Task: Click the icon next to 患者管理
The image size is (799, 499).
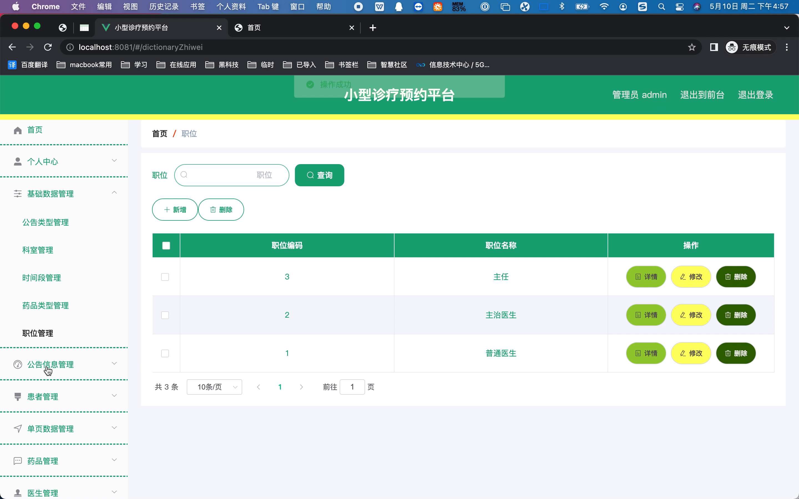Action: click(x=17, y=397)
